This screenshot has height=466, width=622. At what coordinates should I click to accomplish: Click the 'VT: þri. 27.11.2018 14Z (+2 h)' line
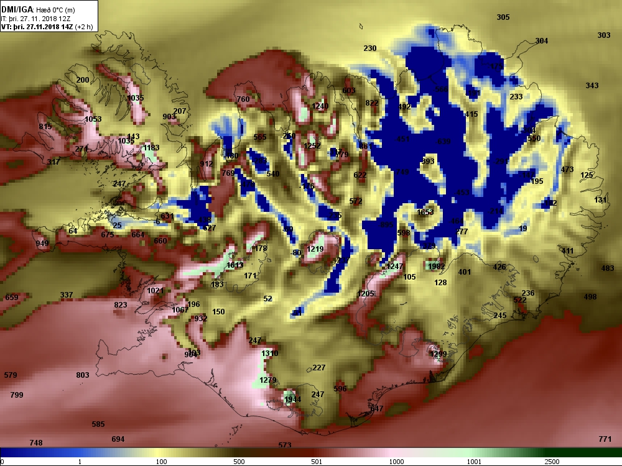point(47,27)
